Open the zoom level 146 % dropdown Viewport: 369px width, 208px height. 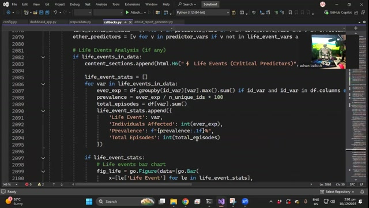(10, 184)
